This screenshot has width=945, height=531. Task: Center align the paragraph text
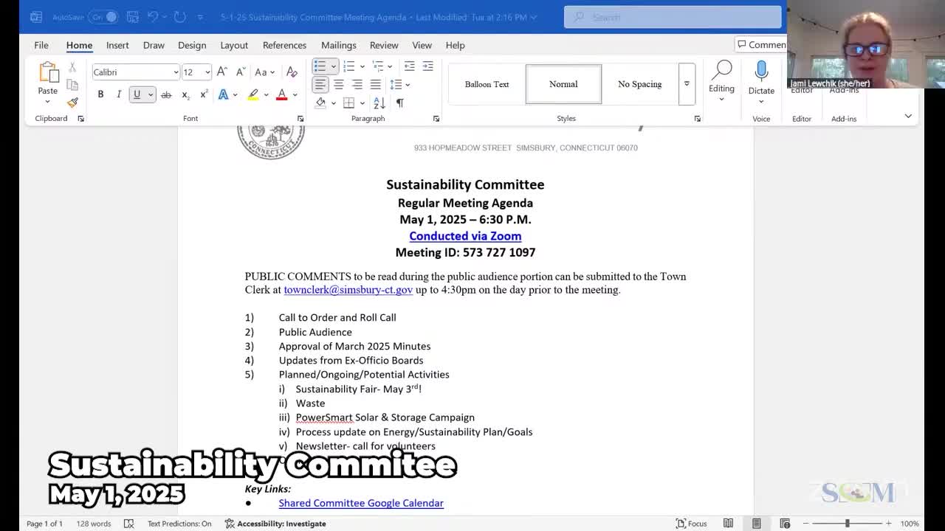[338, 85]
